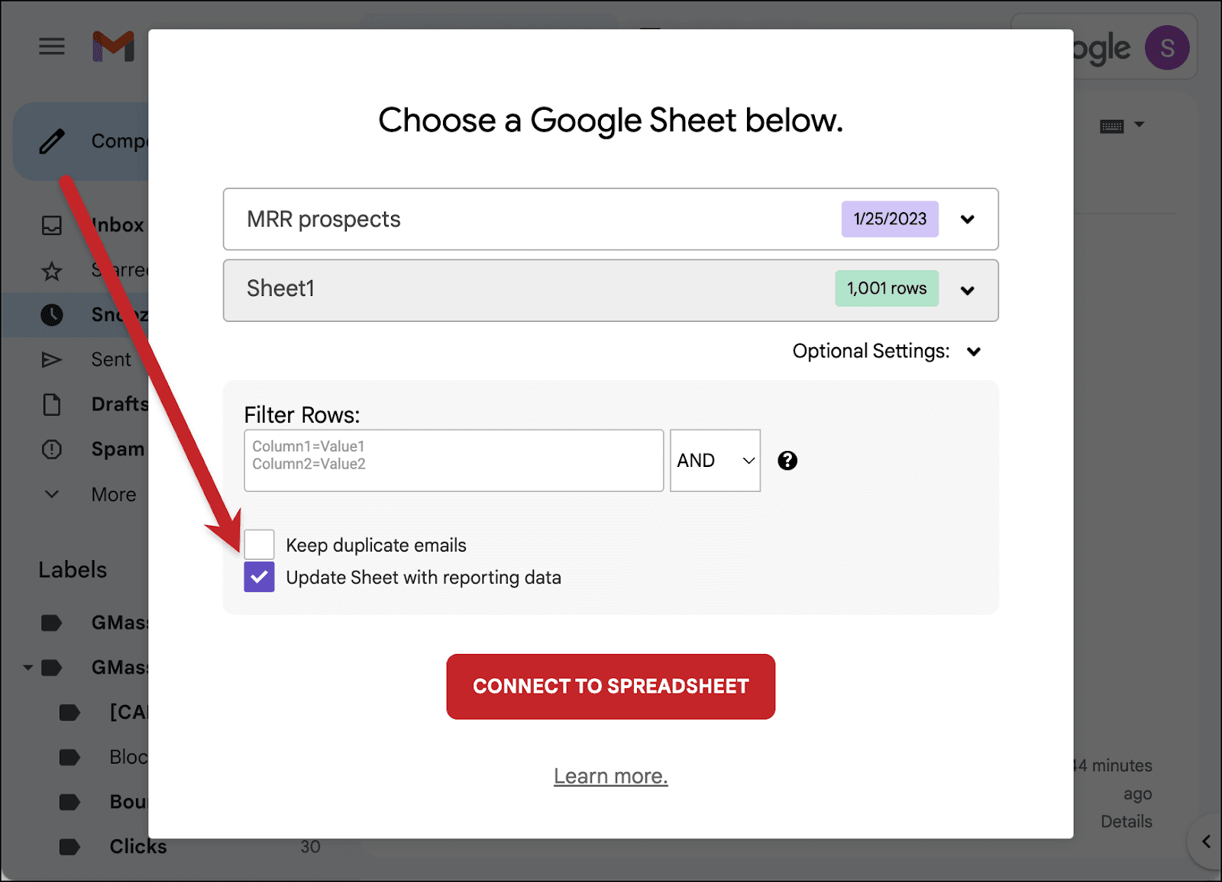Click the Starred star icon
The image size is (1222, 882).
point(52,270)
